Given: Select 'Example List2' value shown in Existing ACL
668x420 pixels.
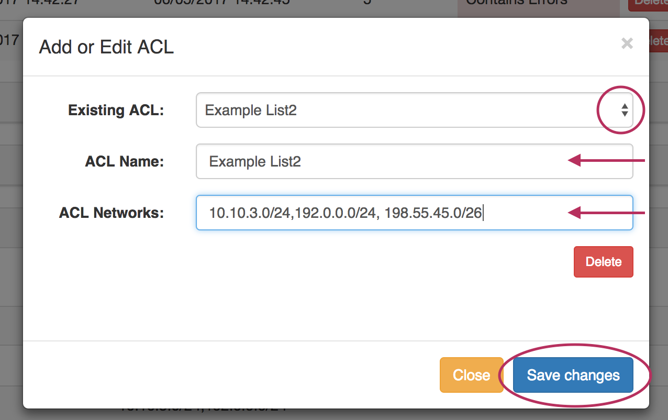Looking at the screenshot, I should point(251,110).
